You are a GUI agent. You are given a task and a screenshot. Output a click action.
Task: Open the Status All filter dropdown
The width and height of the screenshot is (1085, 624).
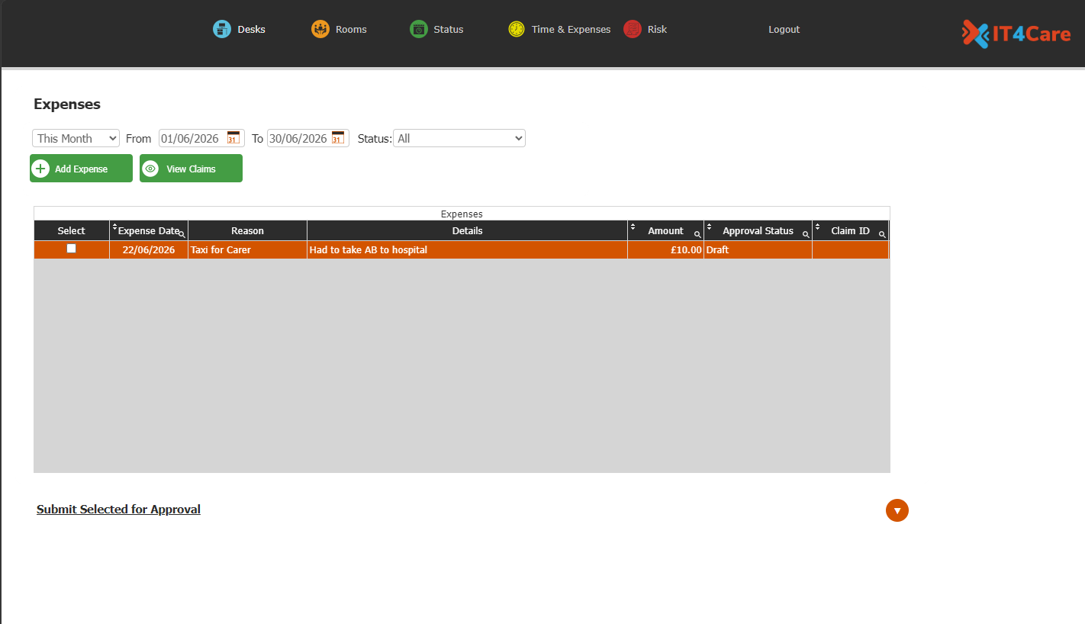coord(459,138)
